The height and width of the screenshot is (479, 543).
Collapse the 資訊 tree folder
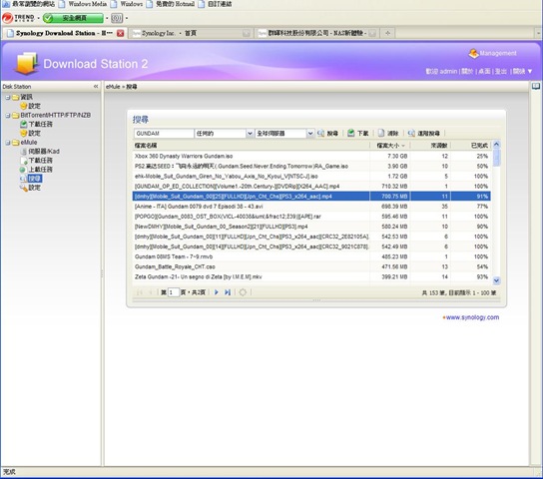[7, 97]
